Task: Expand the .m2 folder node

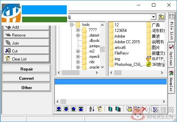Action: (x=78, y=51)
